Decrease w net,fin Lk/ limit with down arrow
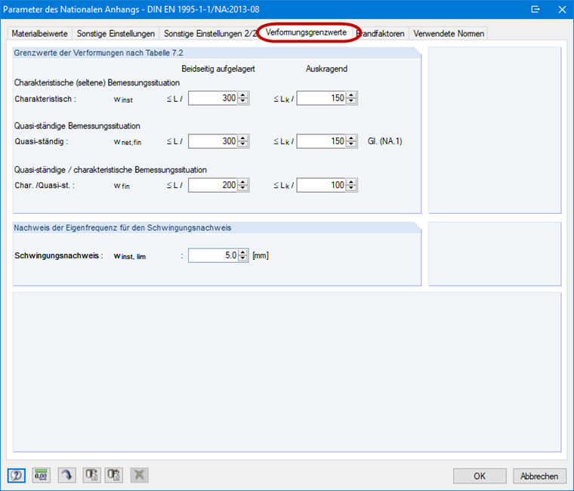 pos(351,144)
